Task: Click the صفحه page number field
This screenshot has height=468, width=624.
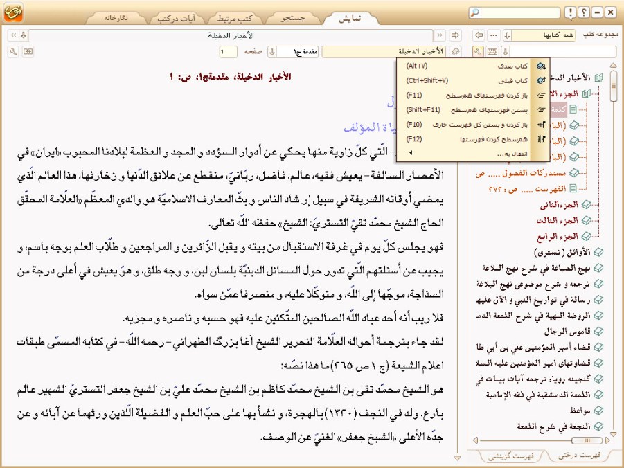Action: point(228,51)
